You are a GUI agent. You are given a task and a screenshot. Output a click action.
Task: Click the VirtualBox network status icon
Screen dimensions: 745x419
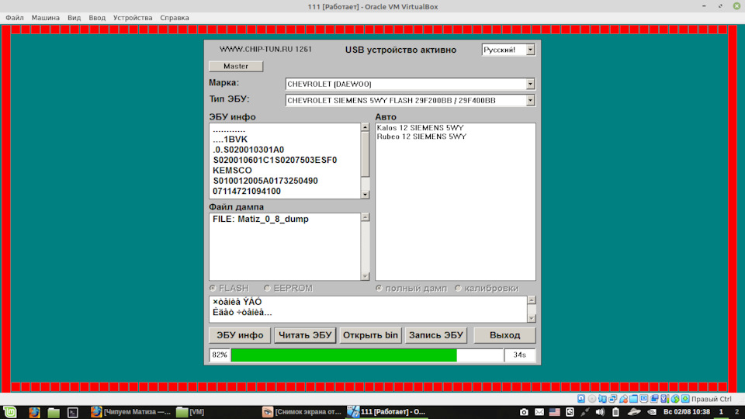pyautogui.click(x=613, y=399)
